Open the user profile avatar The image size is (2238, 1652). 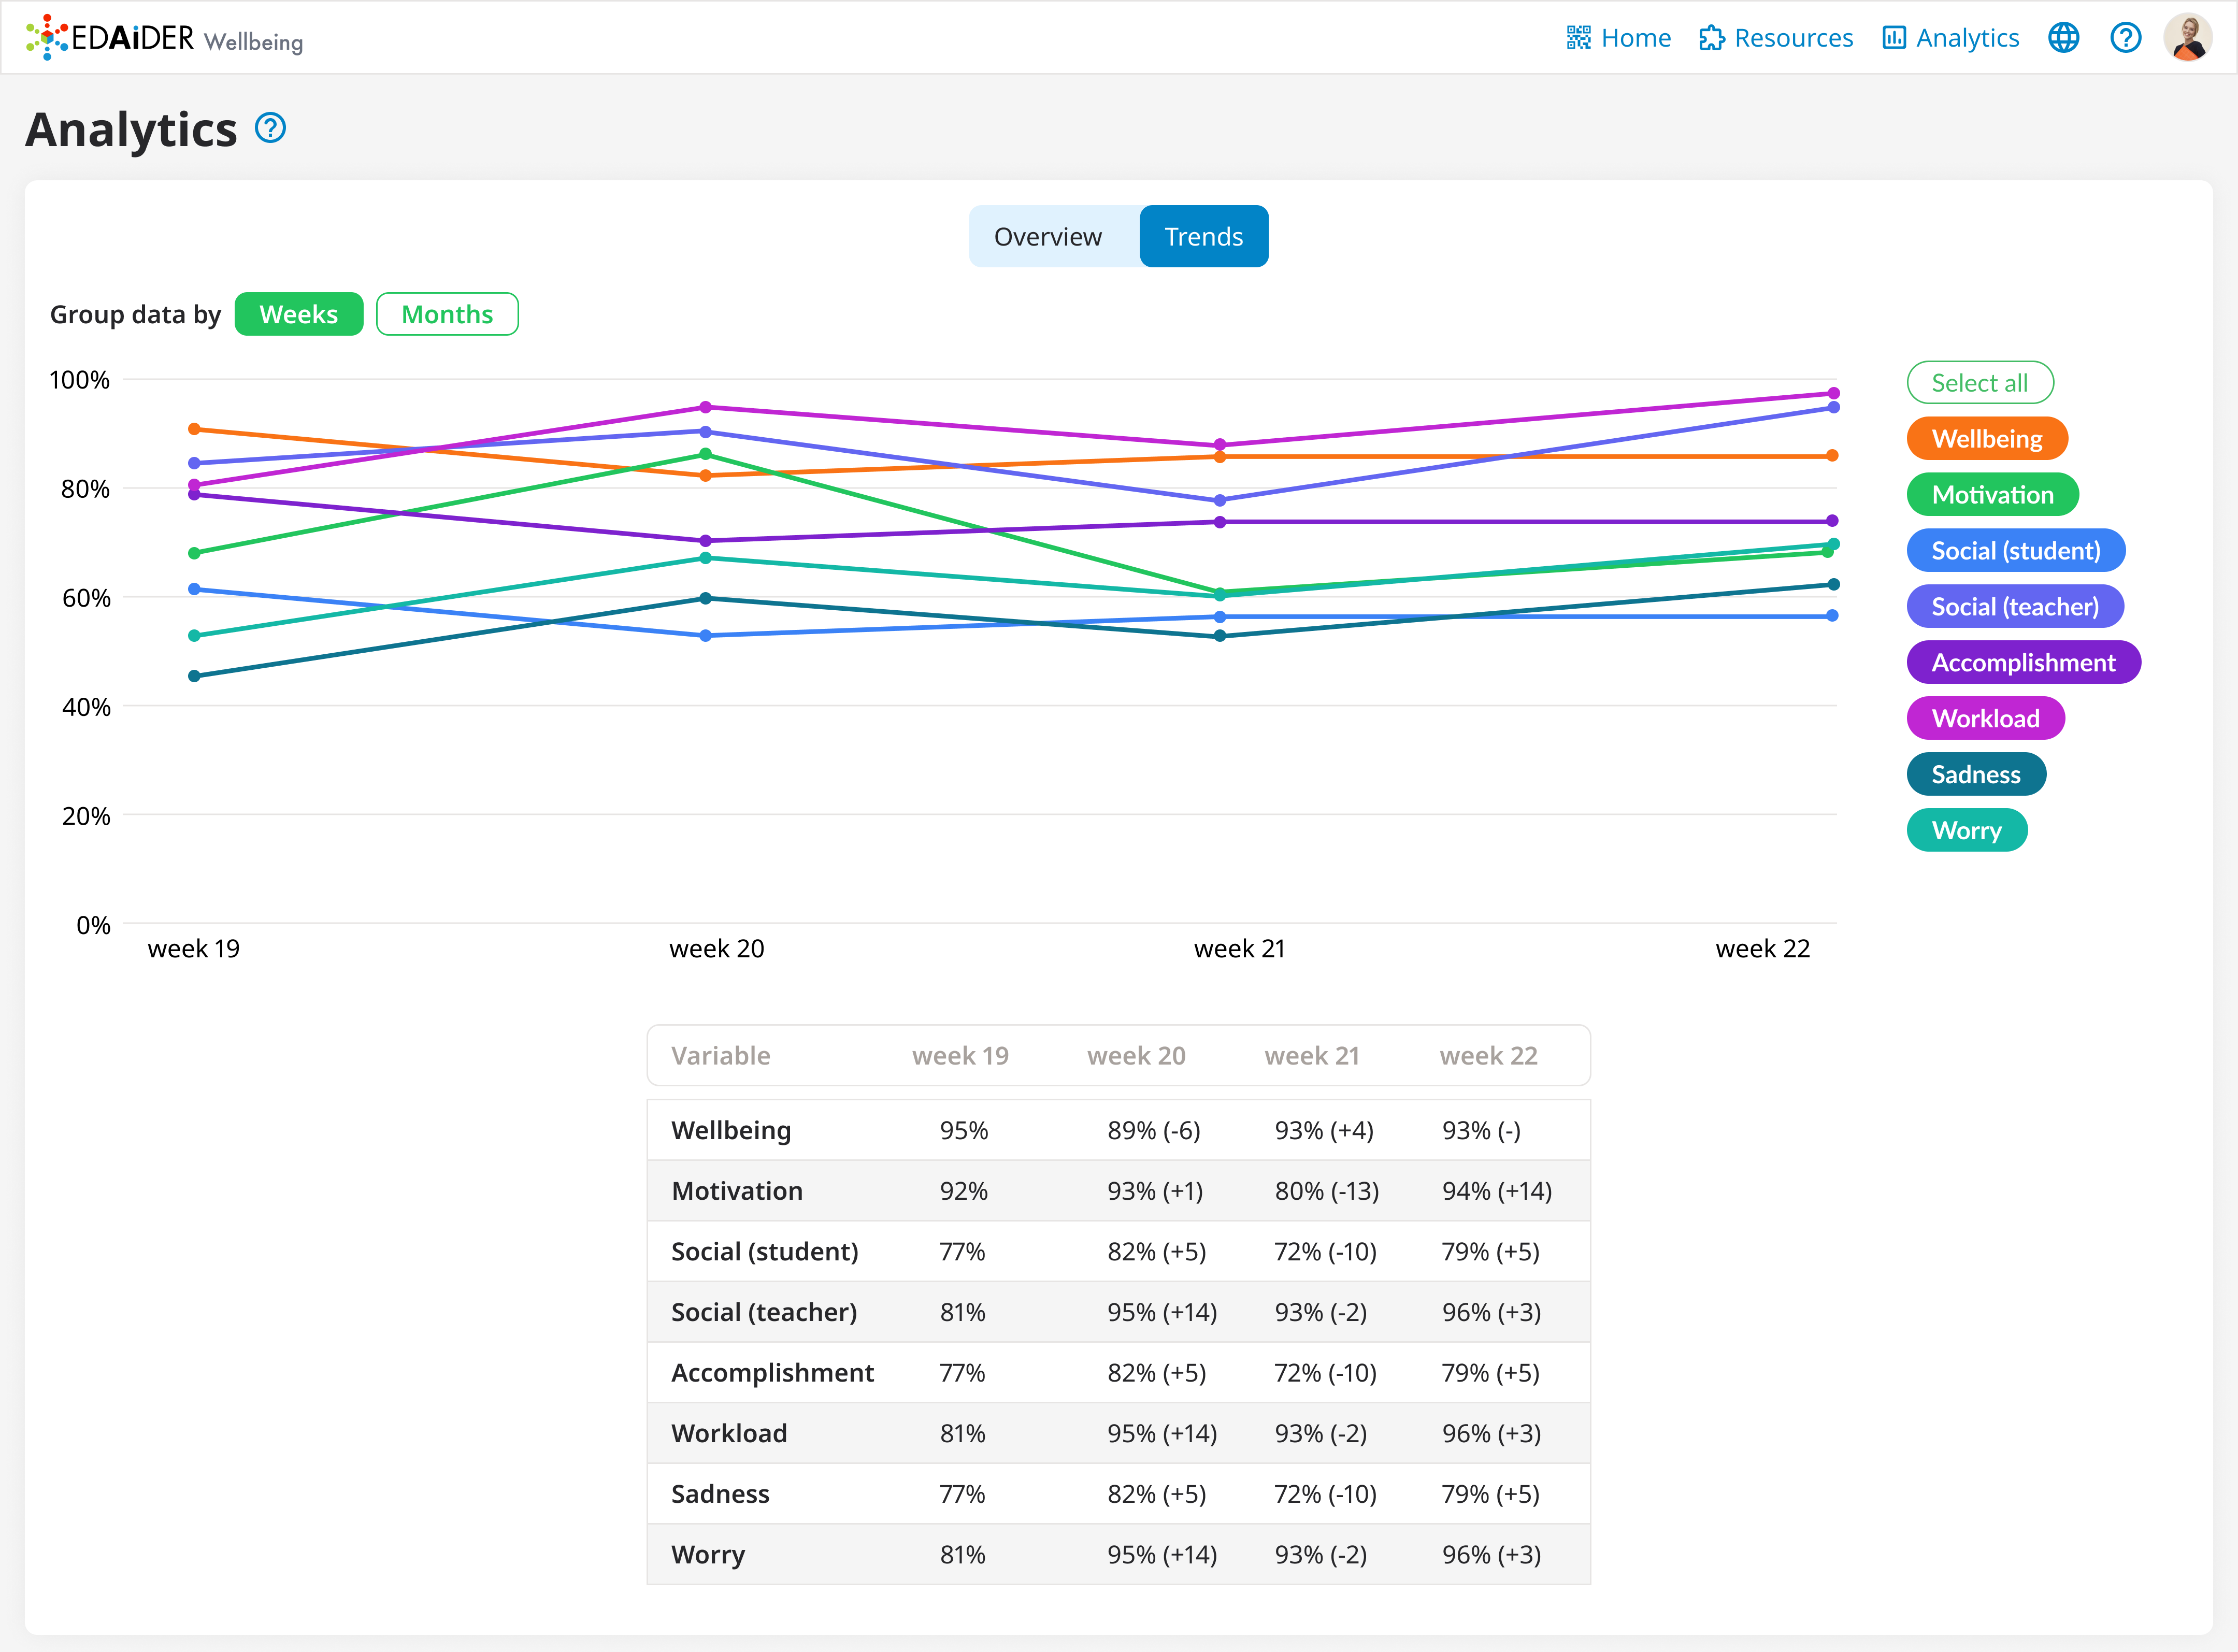2187,38
